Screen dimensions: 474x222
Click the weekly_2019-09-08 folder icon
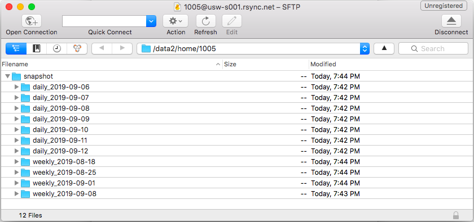(25, 194)
